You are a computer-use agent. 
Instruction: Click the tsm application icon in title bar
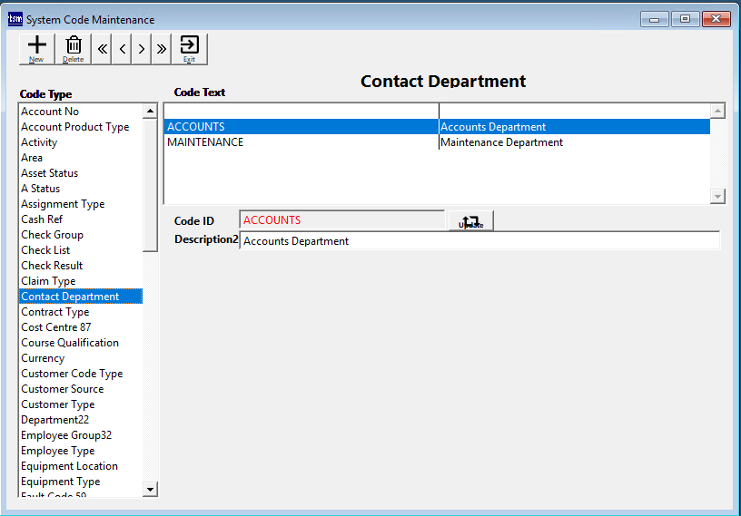(15, 19)
